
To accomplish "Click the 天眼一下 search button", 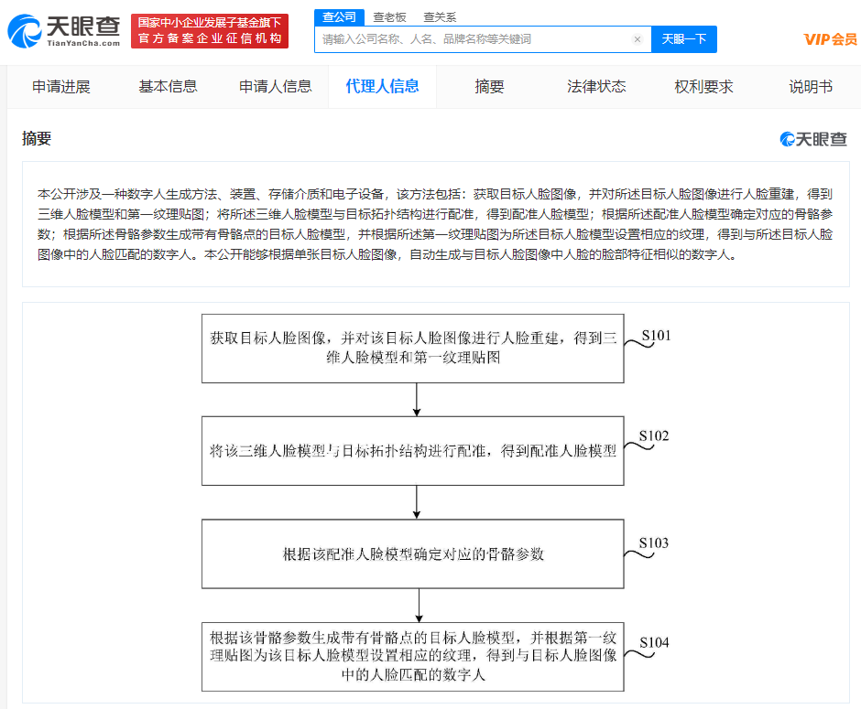I will tap(683, 39).
